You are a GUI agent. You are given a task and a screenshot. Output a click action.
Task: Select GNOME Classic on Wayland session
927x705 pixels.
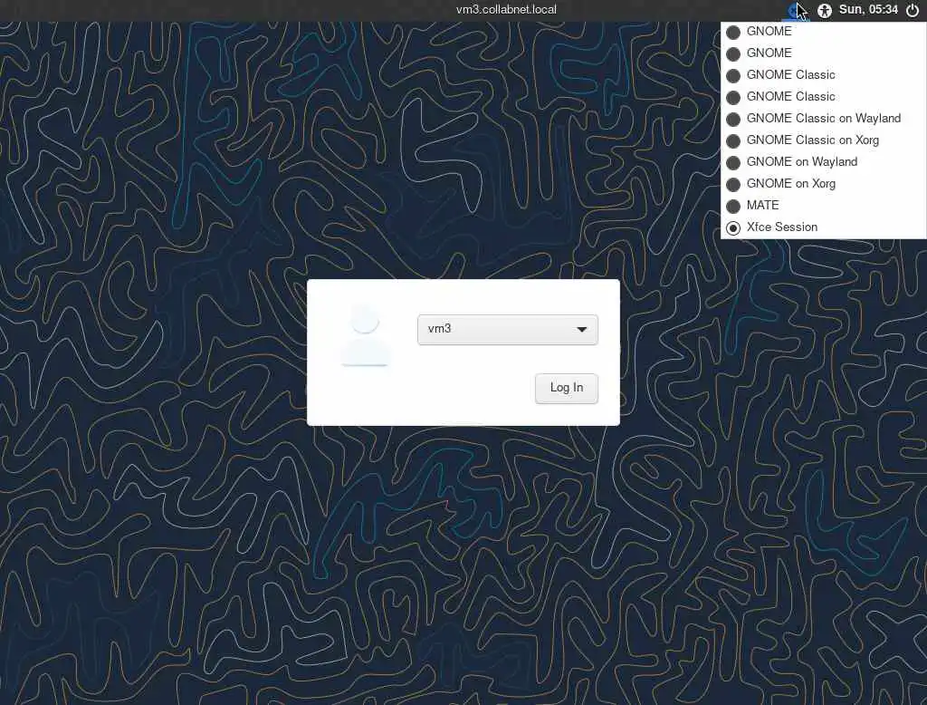[823, 119]
